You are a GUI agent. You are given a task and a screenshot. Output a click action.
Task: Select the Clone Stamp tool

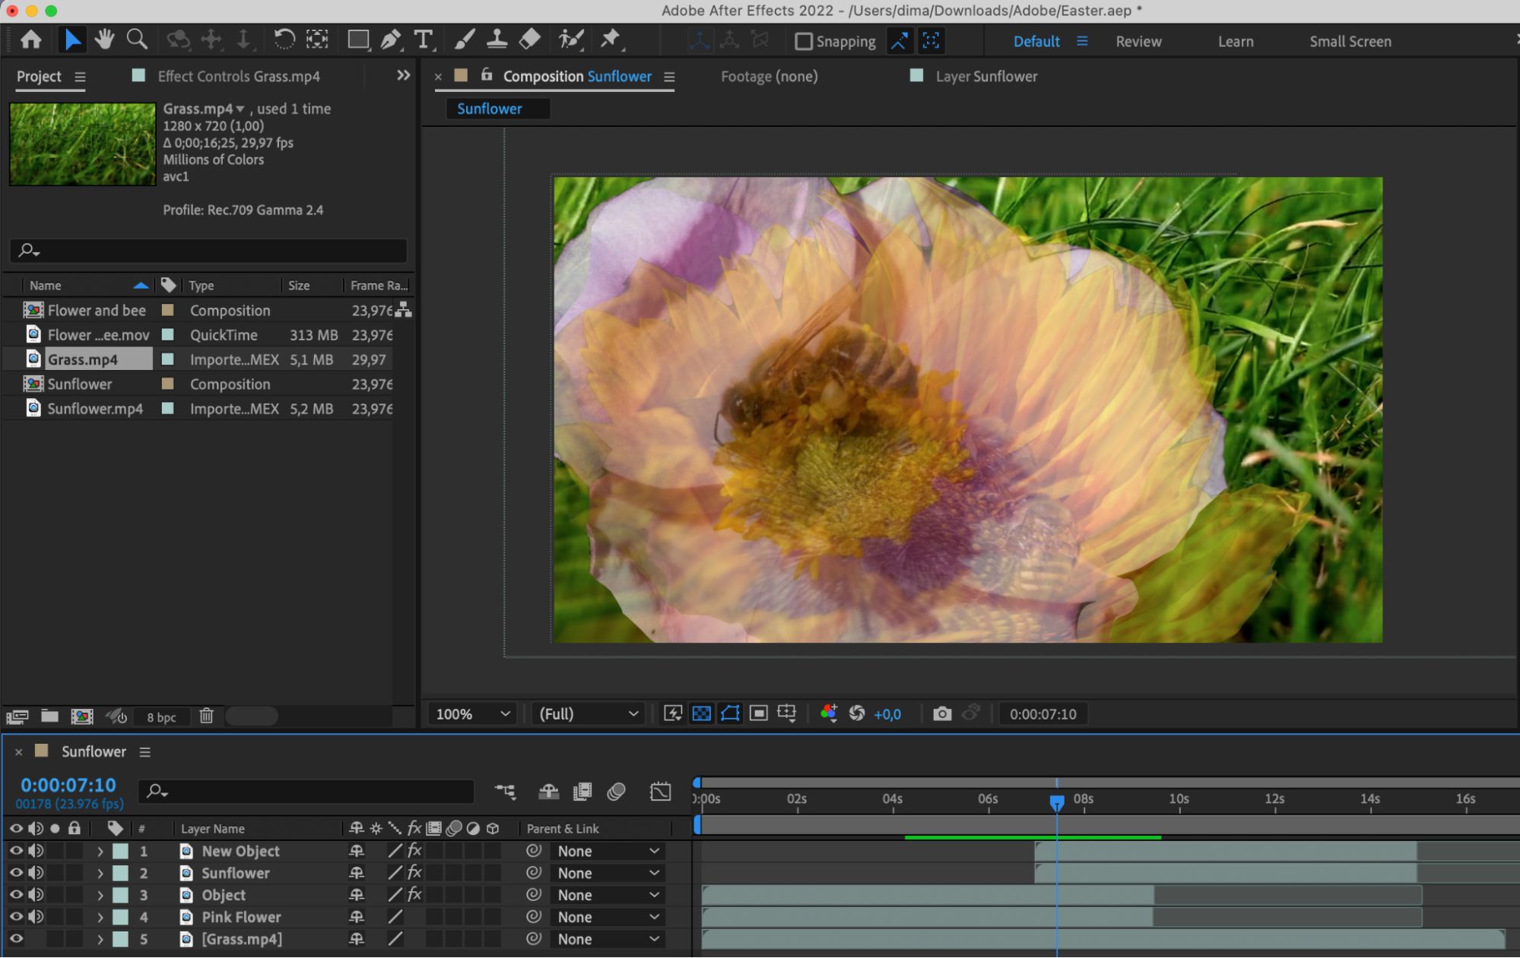[x=497, y=40]
